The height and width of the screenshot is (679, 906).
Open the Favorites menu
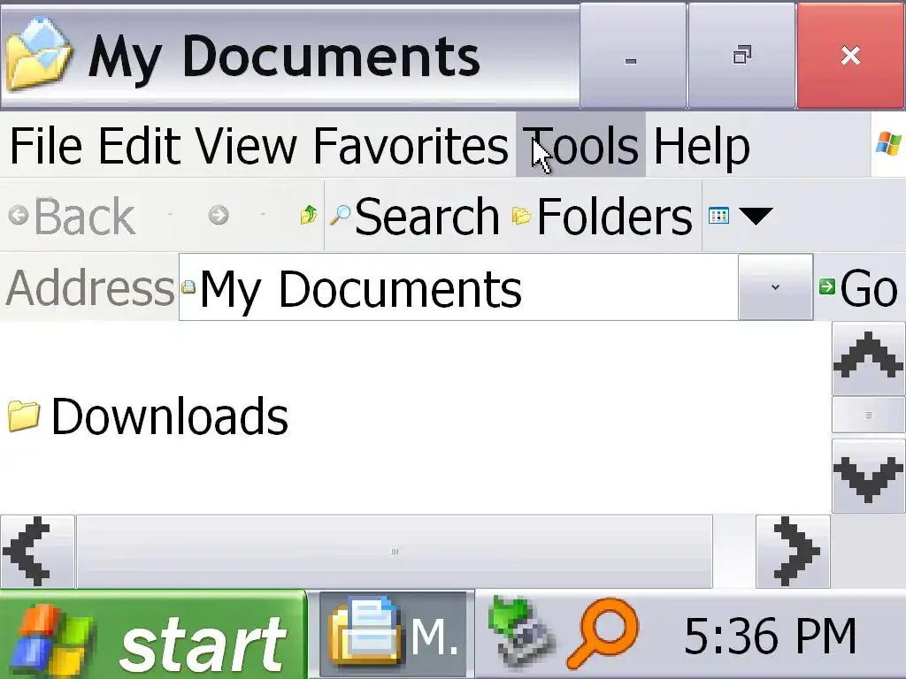[411, 146]
